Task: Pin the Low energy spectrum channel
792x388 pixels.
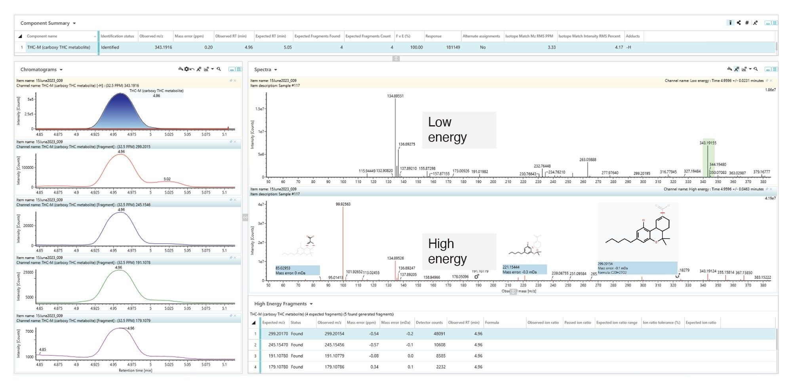Action: click(x=767, y=80)
